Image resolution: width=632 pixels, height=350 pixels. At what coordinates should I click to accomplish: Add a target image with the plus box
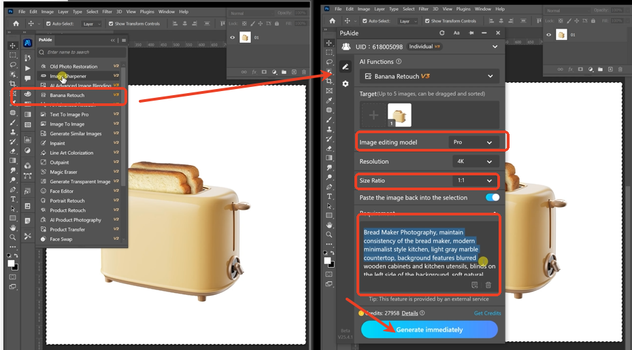pos(373,115)
